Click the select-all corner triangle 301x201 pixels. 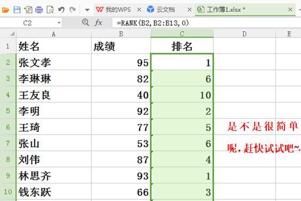click(12, 34)
